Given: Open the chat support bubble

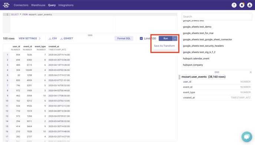Looking at the screenshot, I should click(247, 137).
